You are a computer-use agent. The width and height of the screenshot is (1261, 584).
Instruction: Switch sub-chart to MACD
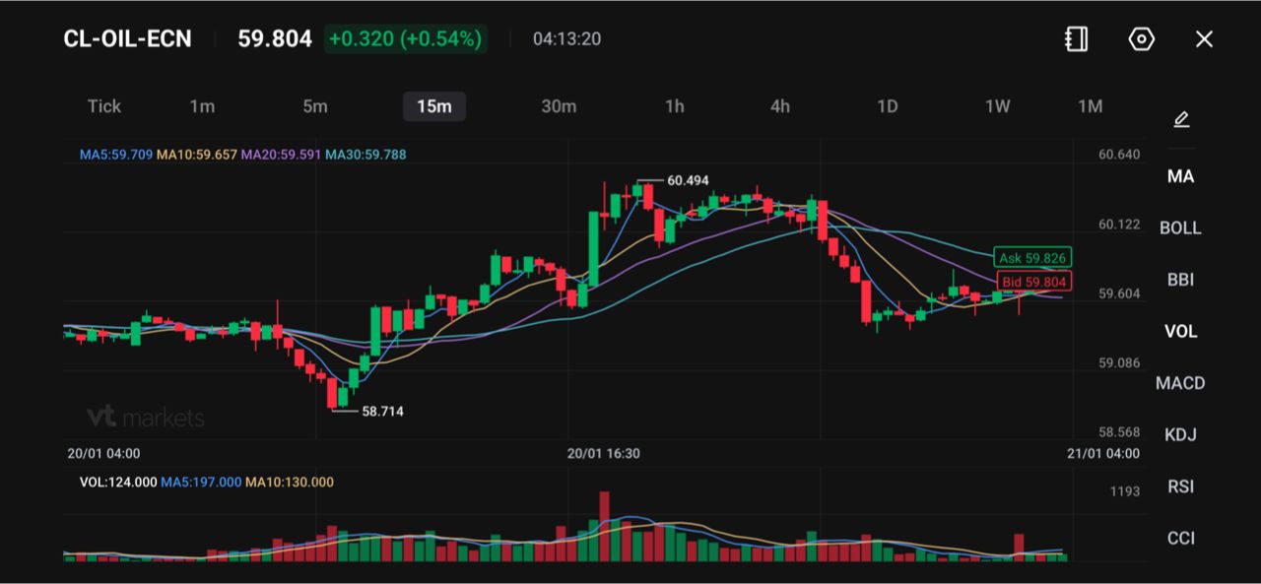click(1180, 383)
